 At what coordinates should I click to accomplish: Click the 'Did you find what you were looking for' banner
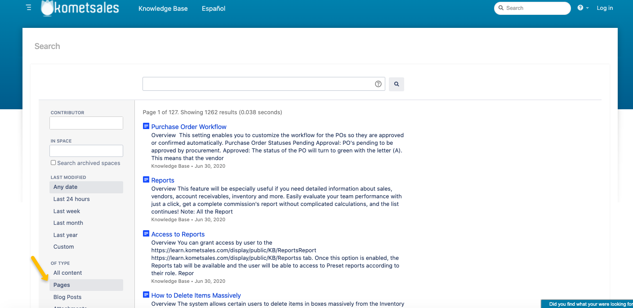(587, 304)
